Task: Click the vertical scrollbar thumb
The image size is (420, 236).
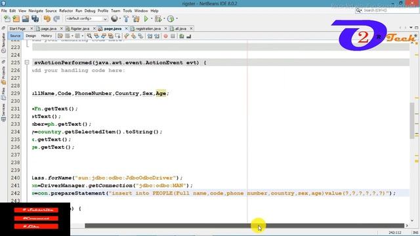Action: (411, 121)
